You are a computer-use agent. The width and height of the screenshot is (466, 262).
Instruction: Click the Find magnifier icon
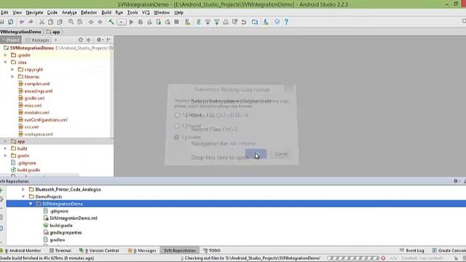pyautogui.click(x=71, y=22)
